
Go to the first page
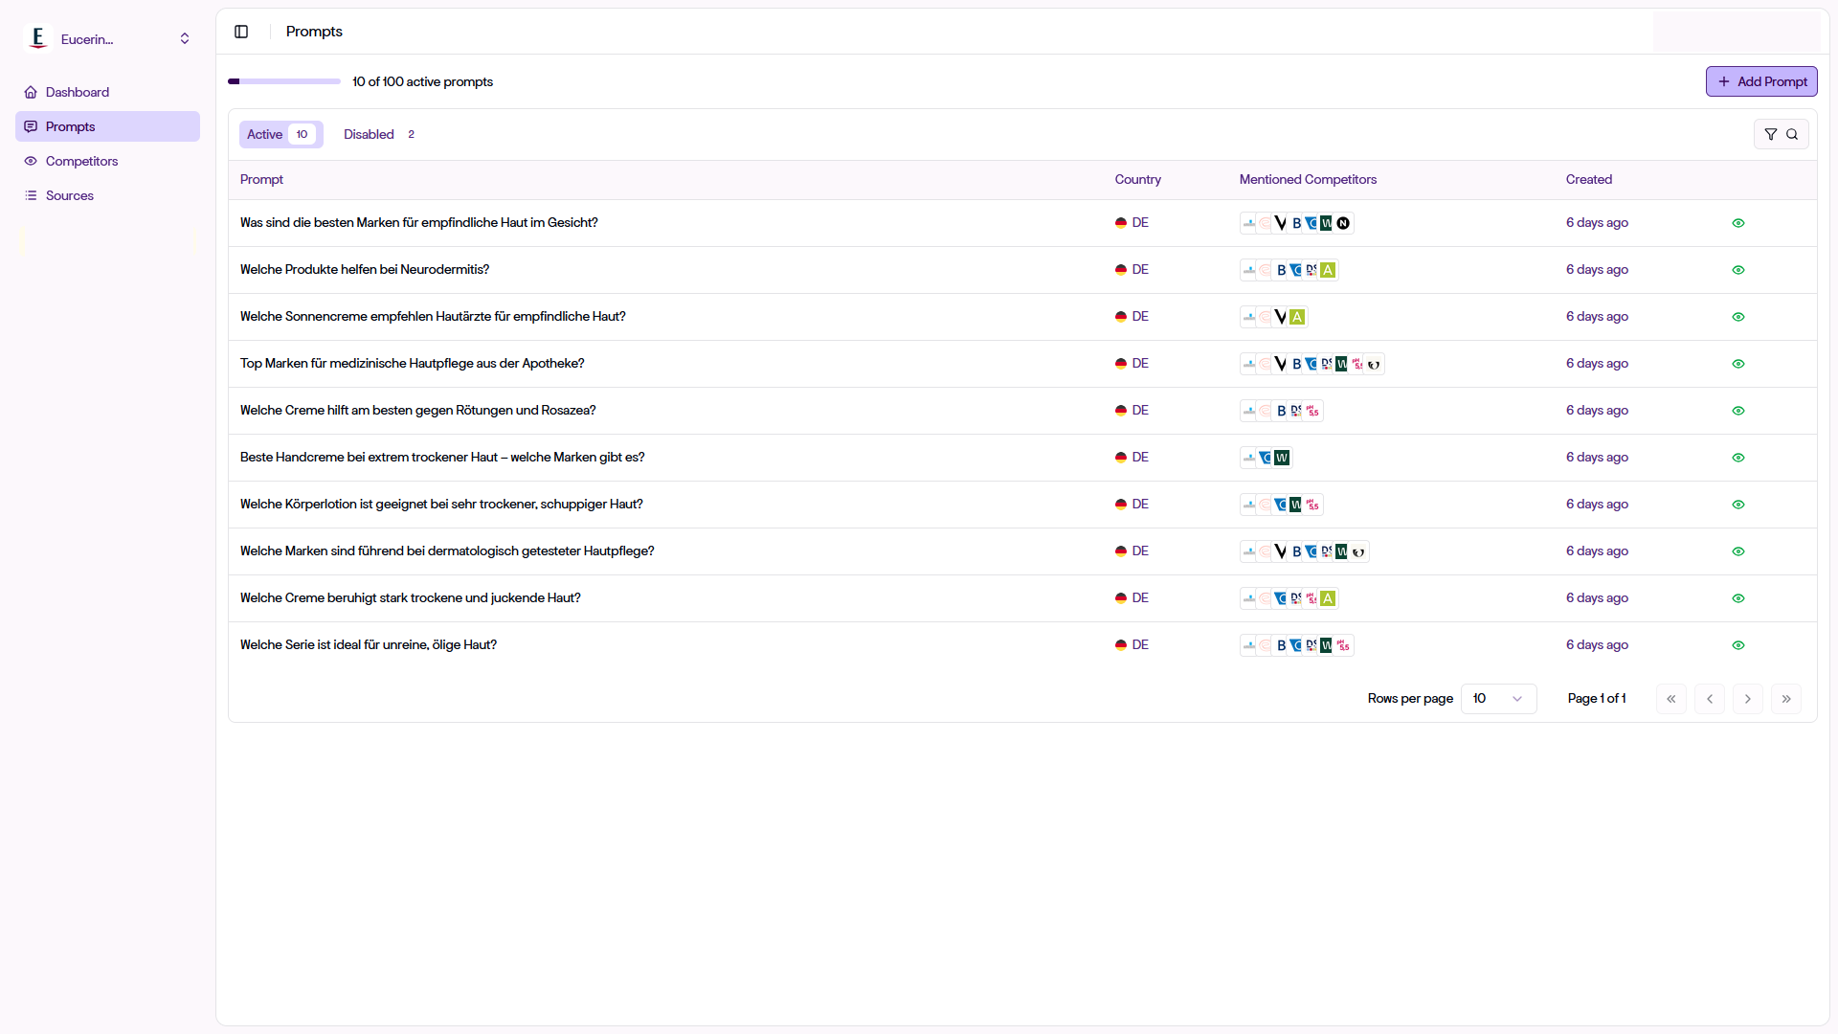(x=1671, y=699)
